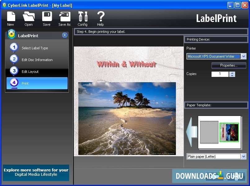Close the CyberLink LabelPrint window

(245, 5)
